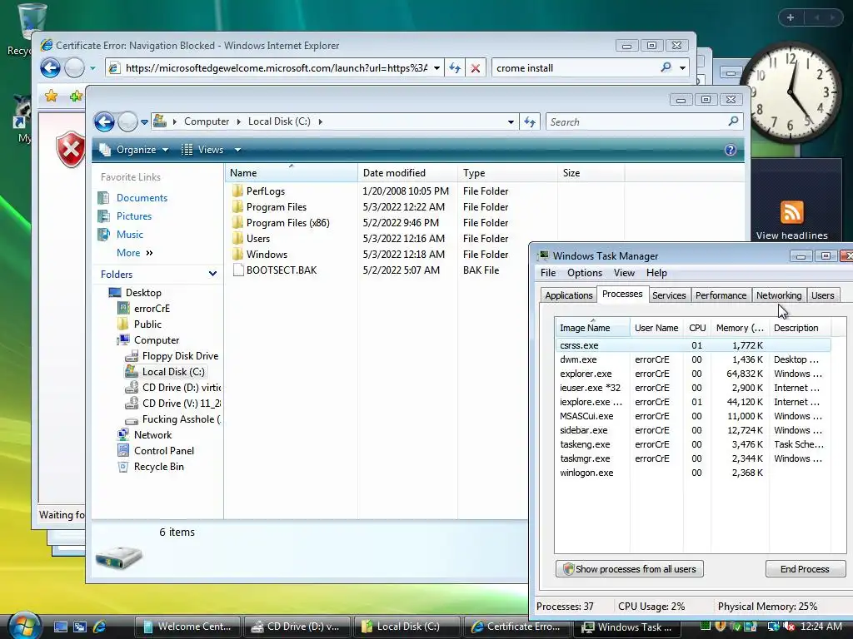The height and width of the screenshot is (639, 853).
Task: Click Show Desktop quick launch icon
Action: click(x=60, y=627)
